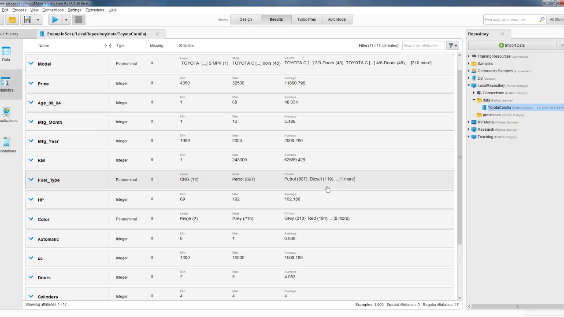The width and height of the screenshot is (564, 317).
Task: Open the Connections menu
Action: tap(53, 10)
